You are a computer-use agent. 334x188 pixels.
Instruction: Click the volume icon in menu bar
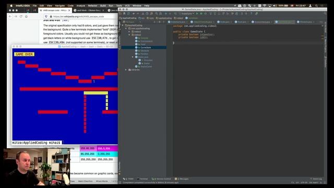[275, 6]
